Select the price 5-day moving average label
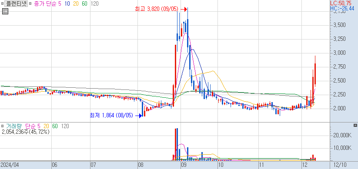This screenshot has width=358, height=169. click(60, 3)
